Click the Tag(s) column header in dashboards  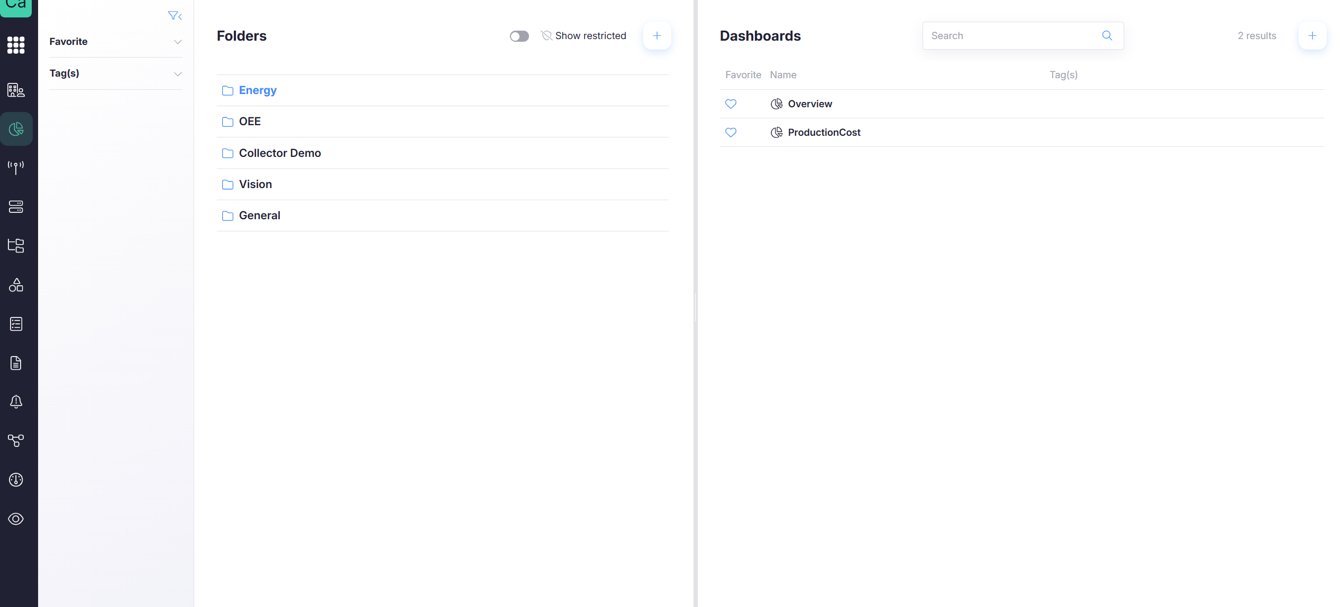coord(1063,75)
